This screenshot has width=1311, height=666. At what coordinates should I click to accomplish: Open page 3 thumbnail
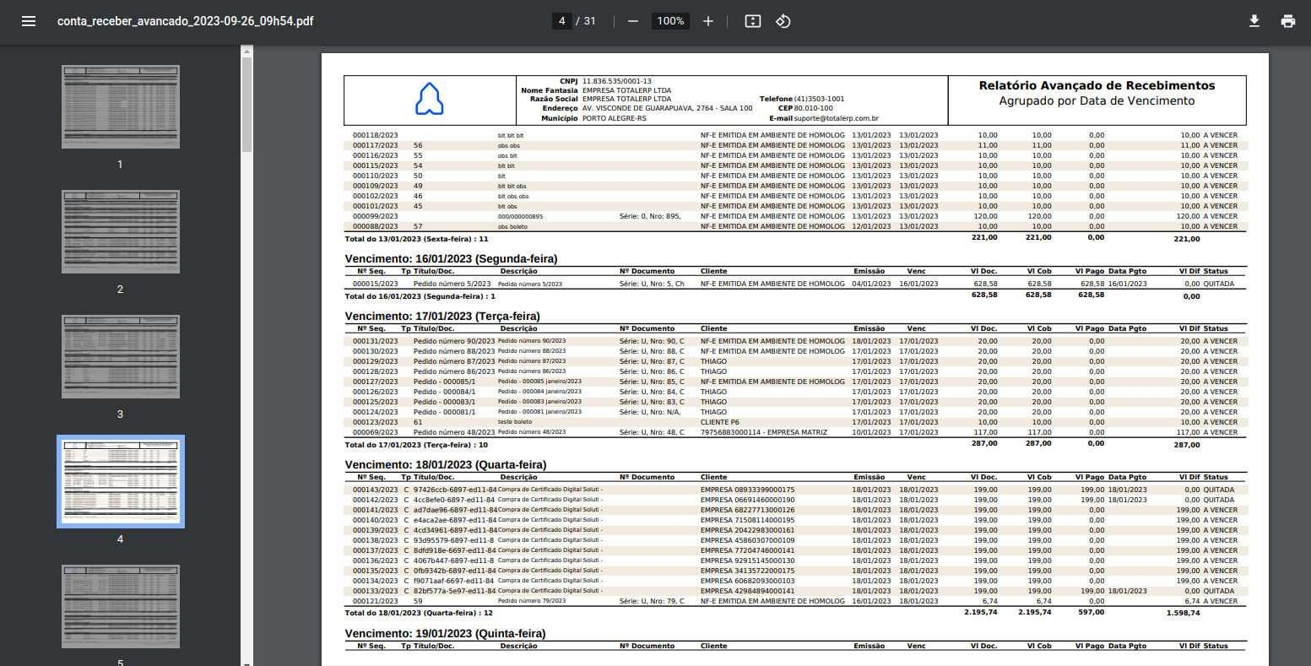click(121, 357)
